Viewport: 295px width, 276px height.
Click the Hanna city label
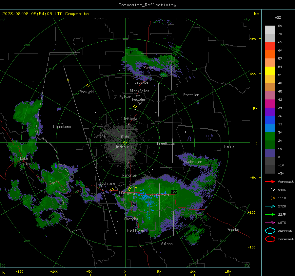(229, 146)
